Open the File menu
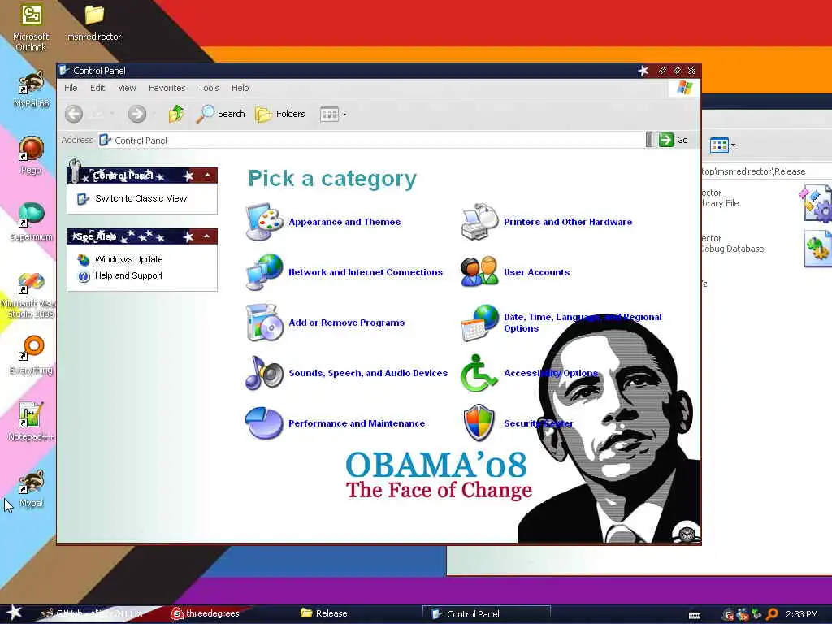Viewport: 832px width, 624px height. 71,88
